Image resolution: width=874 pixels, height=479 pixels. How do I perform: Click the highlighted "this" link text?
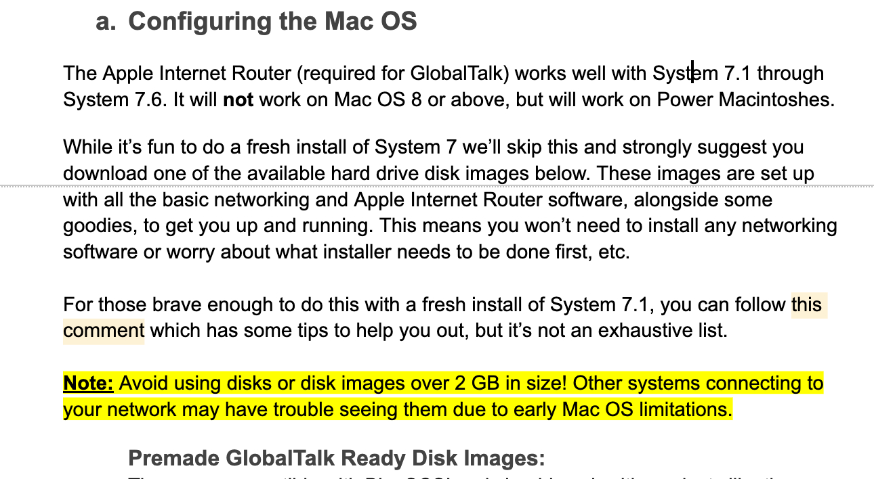(806, 304)
